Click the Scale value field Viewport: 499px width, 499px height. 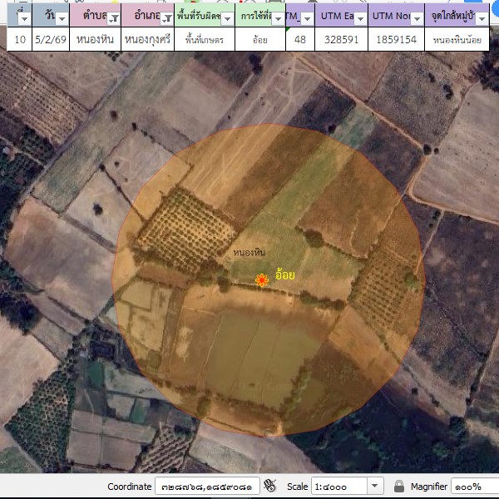[338, 486]
